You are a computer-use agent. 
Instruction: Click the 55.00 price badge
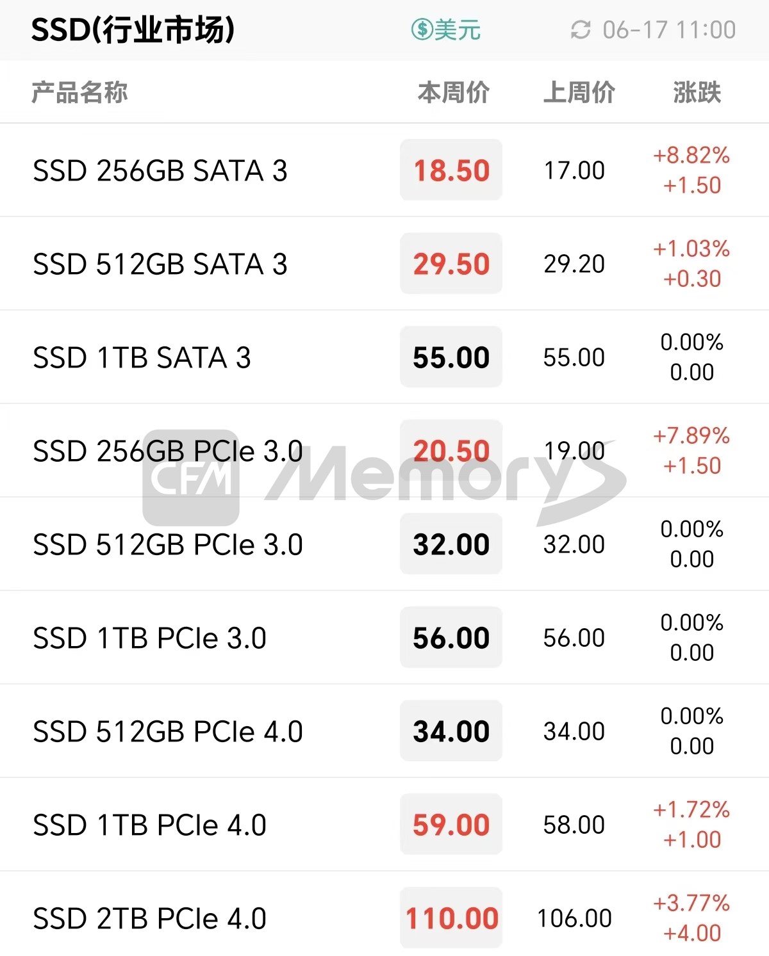click(451, 357)
